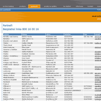Click street Podolecká 365
This screenshot has height=101, width=101.
(51, 37)
